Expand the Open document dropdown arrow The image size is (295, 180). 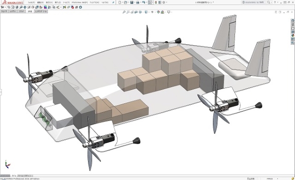pos(129,2)
